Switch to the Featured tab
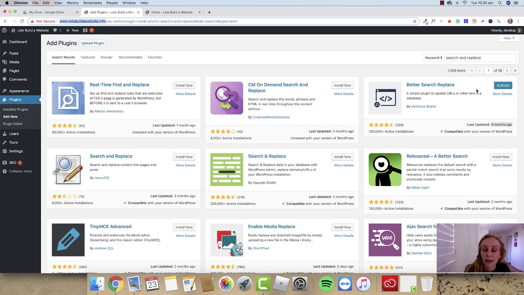The width and height of the screenshot is (524, 295). [88, 57]
